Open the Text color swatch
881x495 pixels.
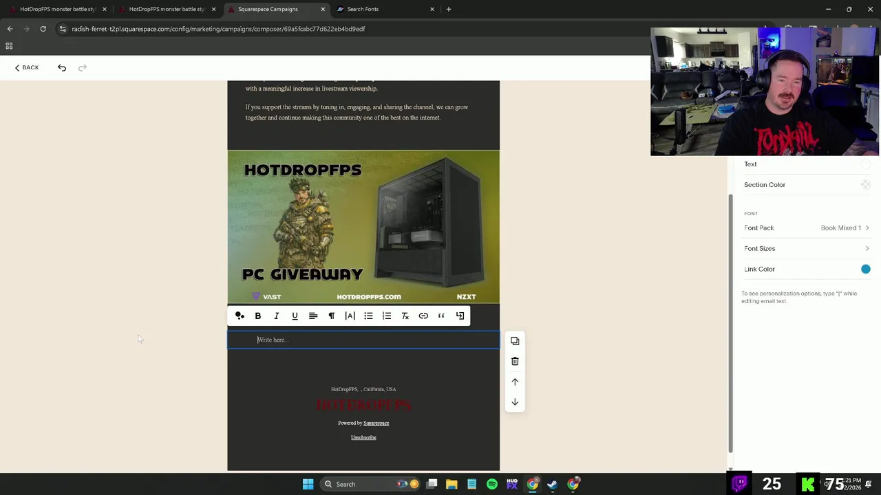(x=866, y=164)
